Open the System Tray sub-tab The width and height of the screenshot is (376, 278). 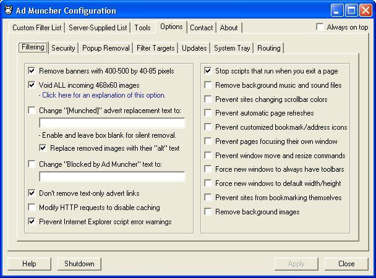[232, 48]
